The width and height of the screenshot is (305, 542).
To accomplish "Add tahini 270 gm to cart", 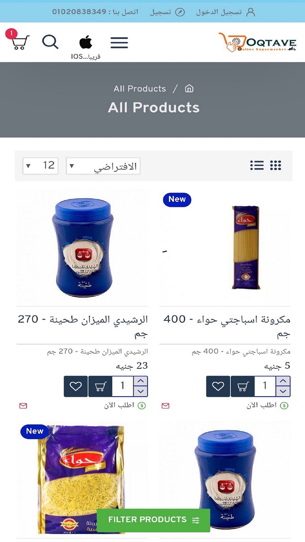I will click(x=100, y=386).
